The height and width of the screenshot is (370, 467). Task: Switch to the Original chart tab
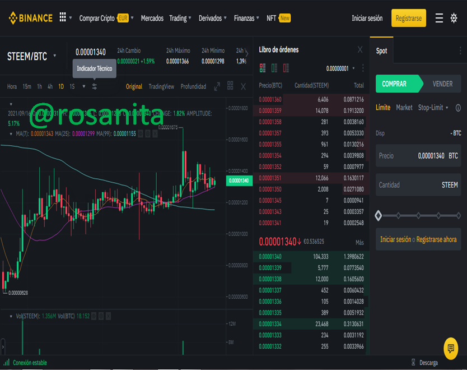tap(134, 87)
